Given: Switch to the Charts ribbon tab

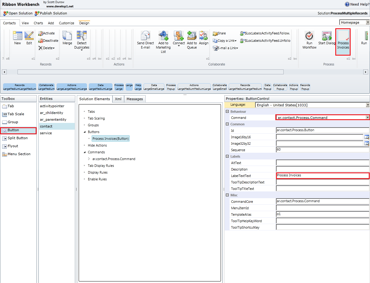Looking at the screenshot, I should click(38, 23).
